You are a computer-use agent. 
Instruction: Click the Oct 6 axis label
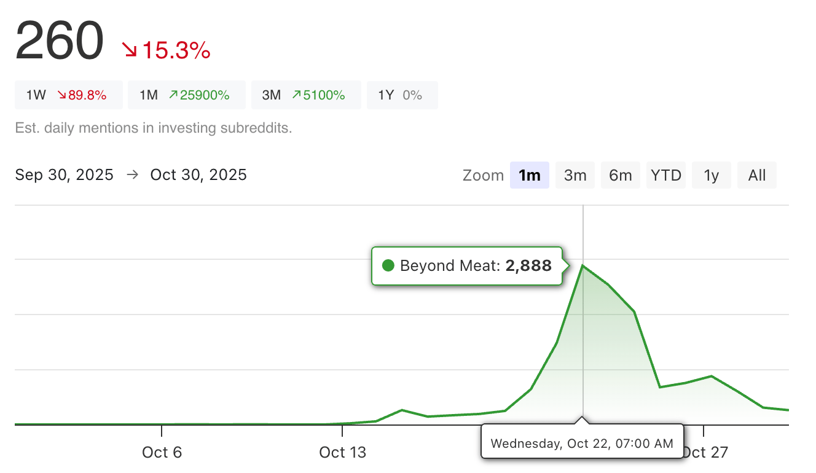click(x=162, y=453)
